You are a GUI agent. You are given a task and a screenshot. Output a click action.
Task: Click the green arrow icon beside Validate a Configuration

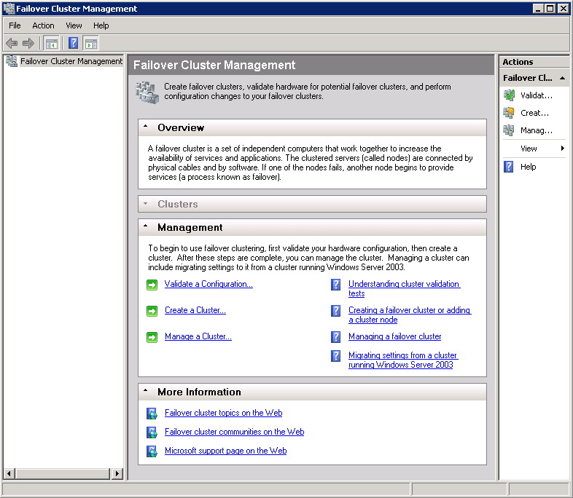point(152,285)
